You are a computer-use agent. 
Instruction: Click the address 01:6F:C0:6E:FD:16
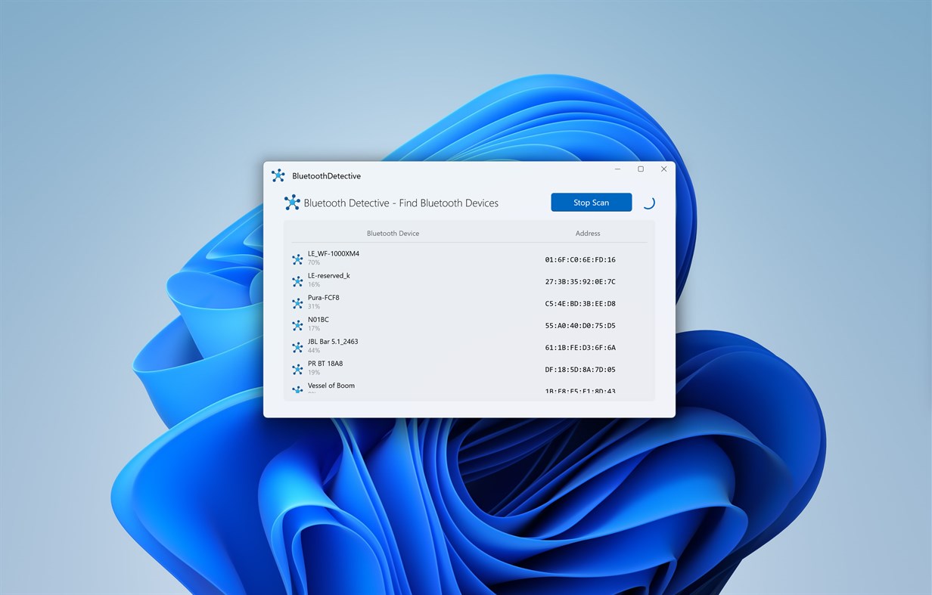pyautogui.click(x=580, y=259)
